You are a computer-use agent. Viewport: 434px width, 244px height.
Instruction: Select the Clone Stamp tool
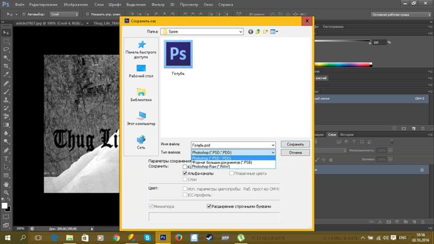(6, 100)
